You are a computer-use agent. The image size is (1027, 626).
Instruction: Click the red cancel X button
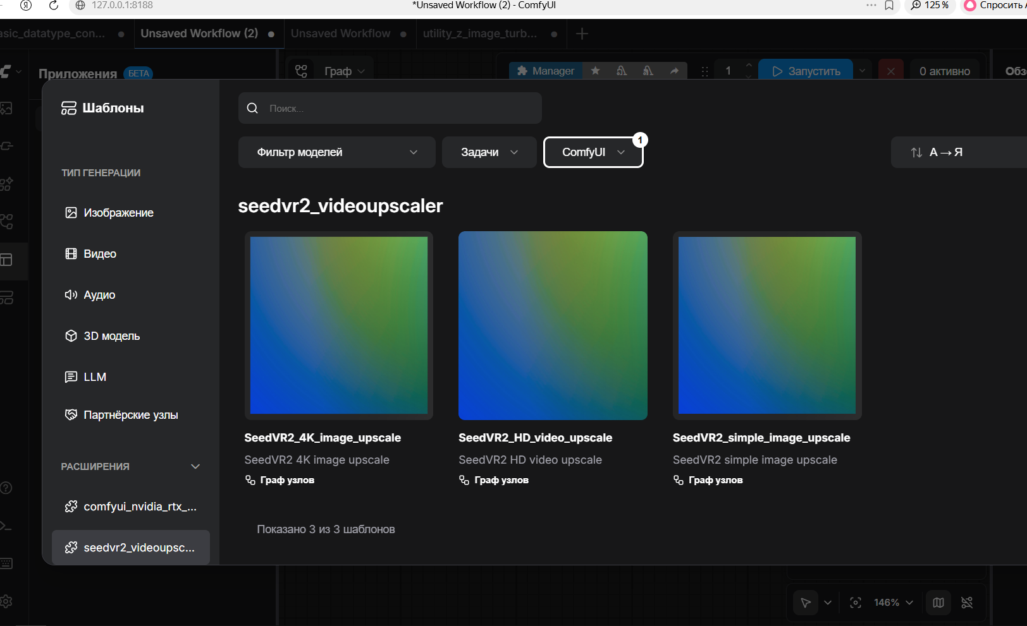tap(890, 71)
